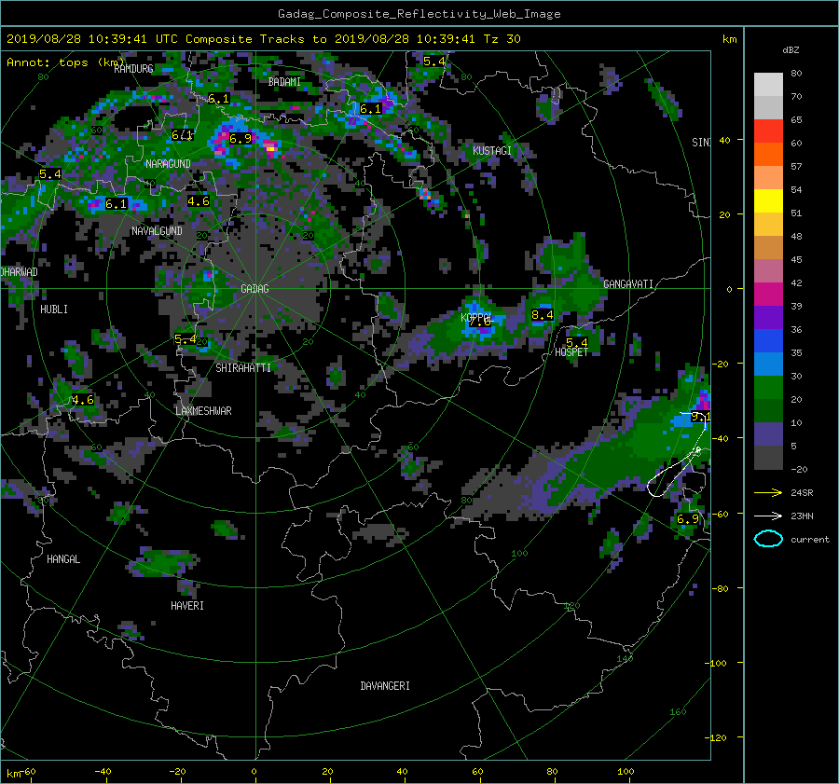Click the HAVERI town label
Viewport: 839px width, 784px height.
tap(187, 606)
